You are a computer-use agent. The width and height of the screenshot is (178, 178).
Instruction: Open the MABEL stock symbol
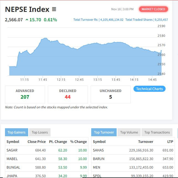tap(12, 159)
